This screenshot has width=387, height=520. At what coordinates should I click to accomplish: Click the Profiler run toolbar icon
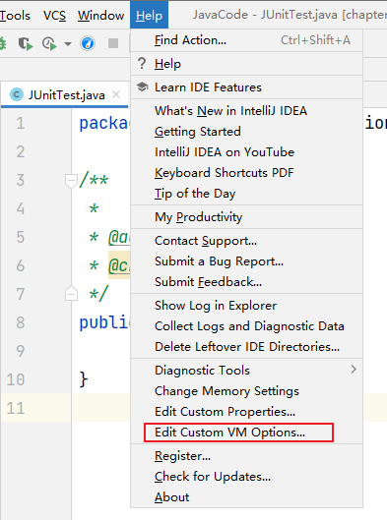coord(49,43)
